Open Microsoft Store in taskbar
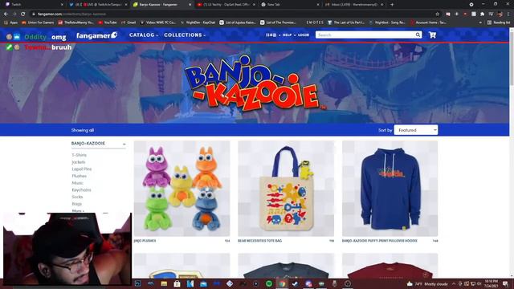The image size is (514, 289). 177,283
